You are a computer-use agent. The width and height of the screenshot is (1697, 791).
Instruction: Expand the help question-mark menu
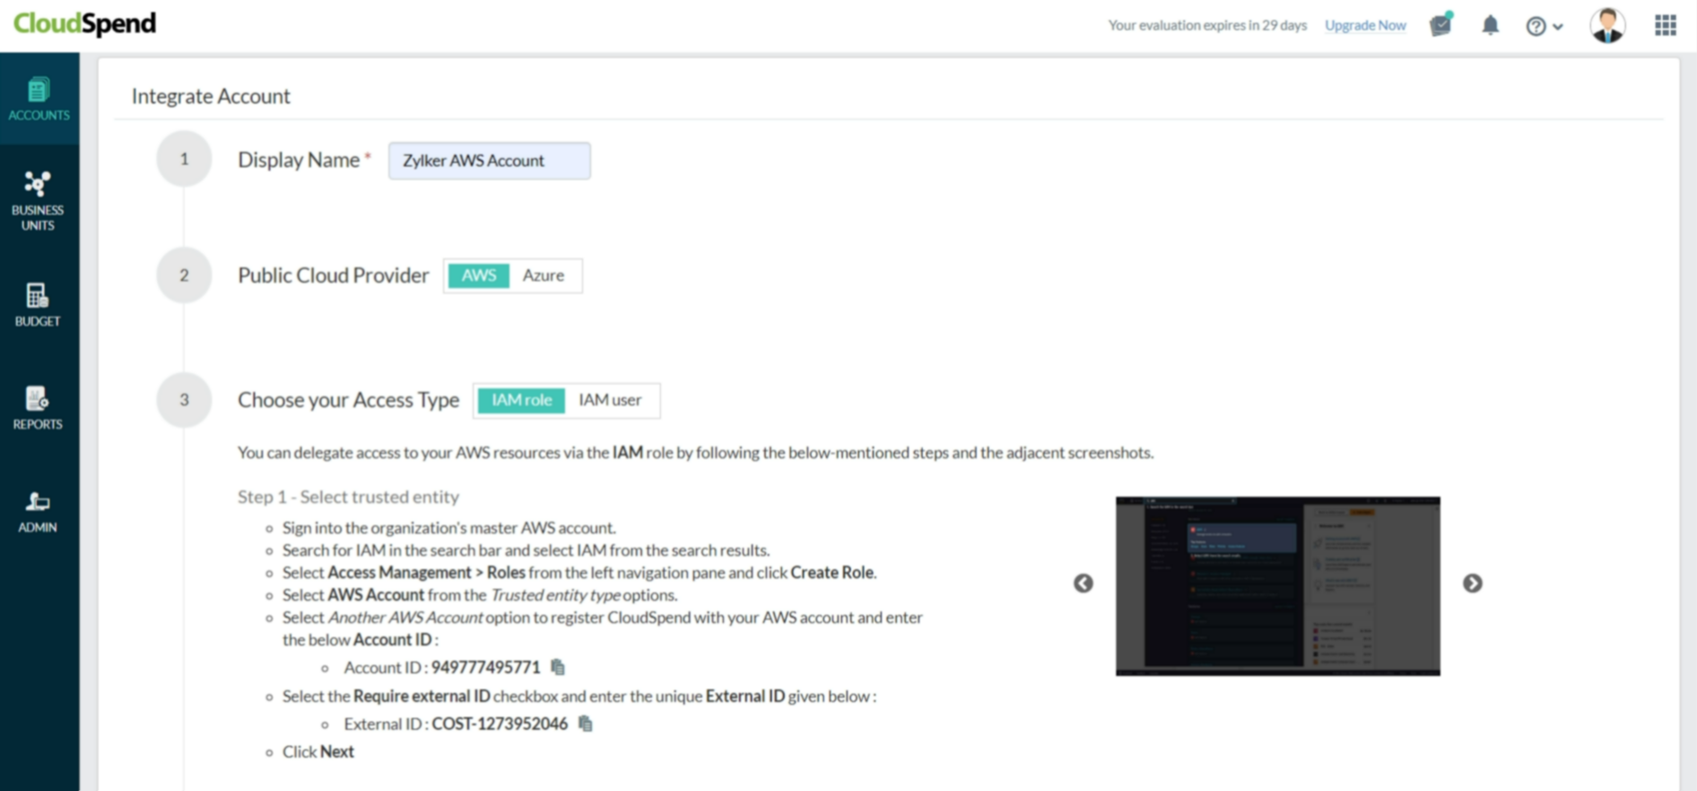1545,26
